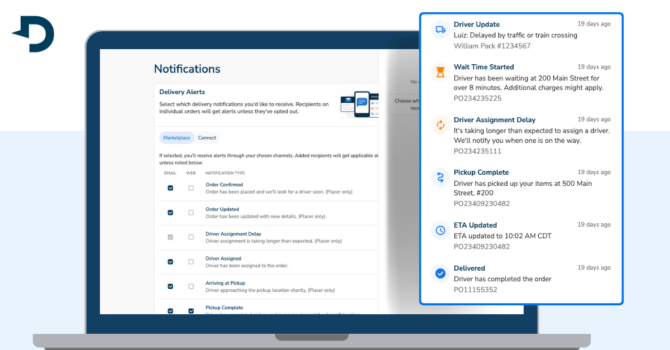Click the Delivered checkmark icon

[441, 274]
